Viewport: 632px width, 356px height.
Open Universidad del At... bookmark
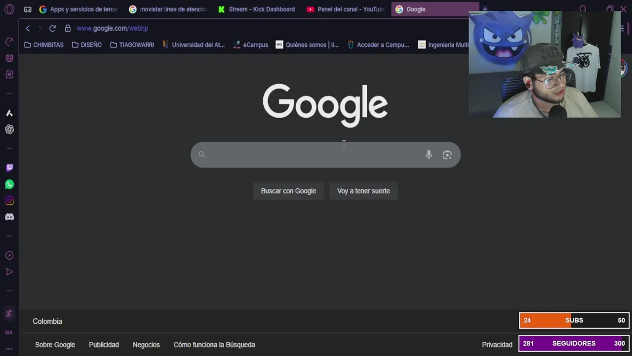[194, 44]
